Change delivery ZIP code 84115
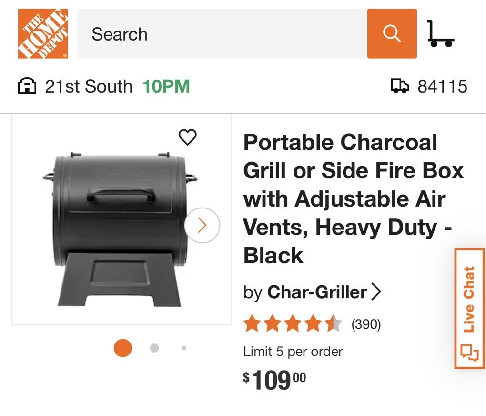The height and width of the screenshot is (416, 486). pos(442,87)
